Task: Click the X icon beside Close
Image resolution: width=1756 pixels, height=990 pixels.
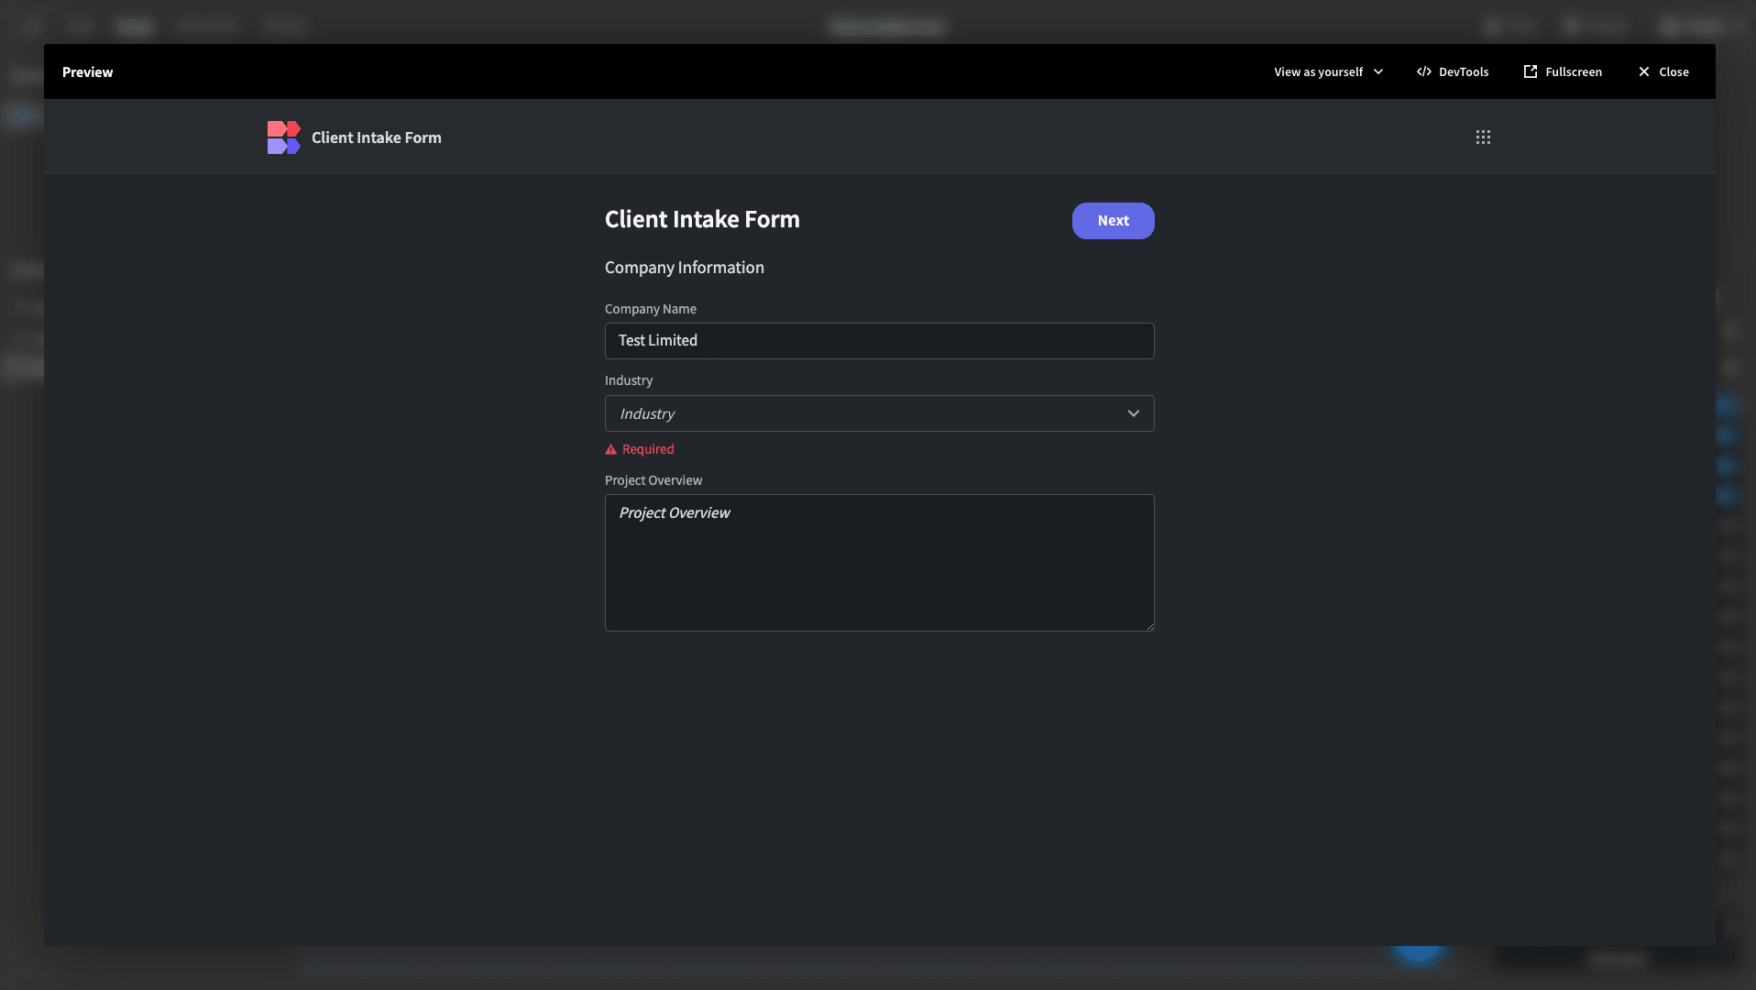Action: pyautogui.click(x=1644, y=71)
